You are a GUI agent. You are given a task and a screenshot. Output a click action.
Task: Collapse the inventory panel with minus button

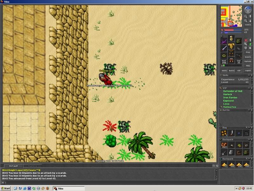[x=222, y=36]
